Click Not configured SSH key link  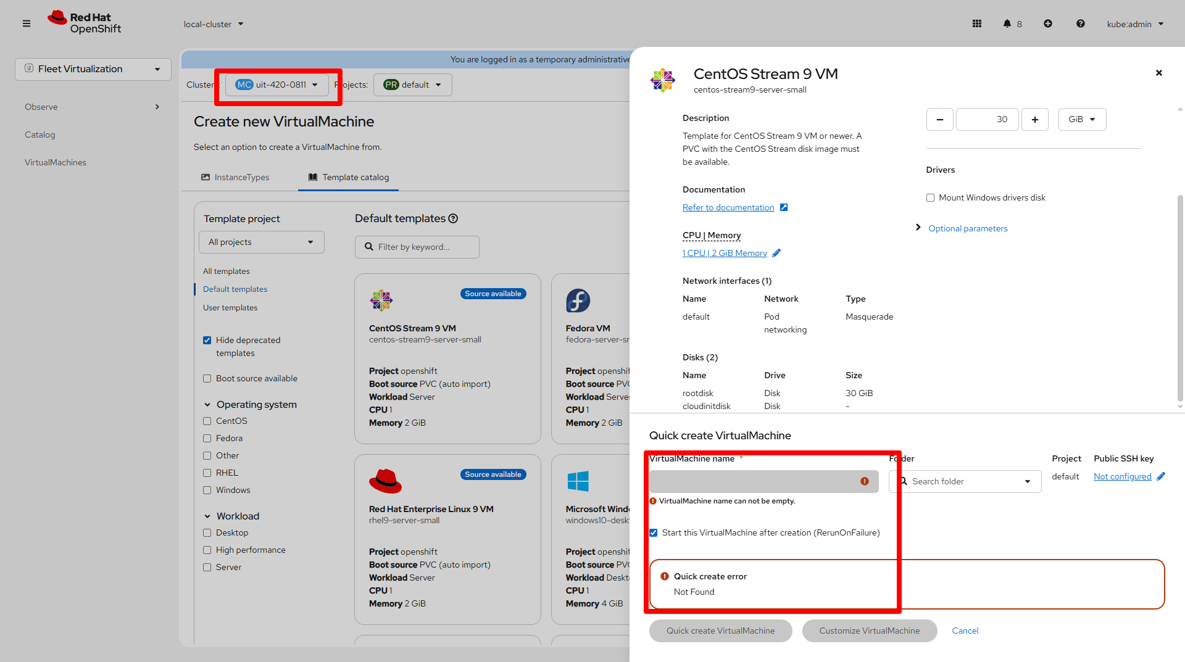click(x=1123, y=476)
